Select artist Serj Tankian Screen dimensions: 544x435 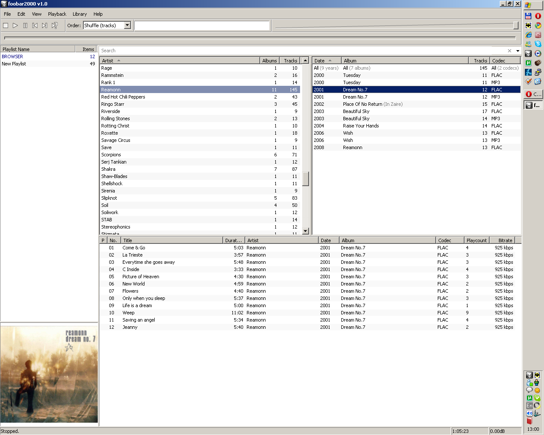tap(200, 162)
